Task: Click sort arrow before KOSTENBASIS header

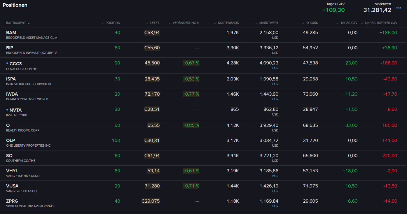Action: click(215, 23)
